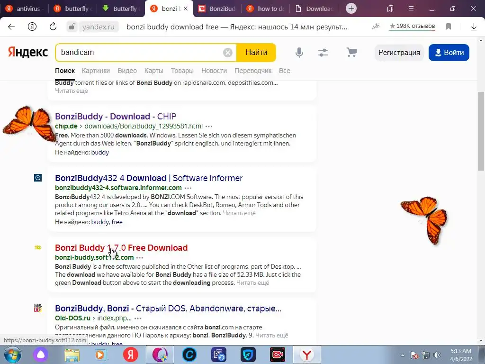Image resolution: width=485 pixels, height=364 pixels.
Task: Open Yandex home via the circled Я icon
Action: (x=32, y=27)
